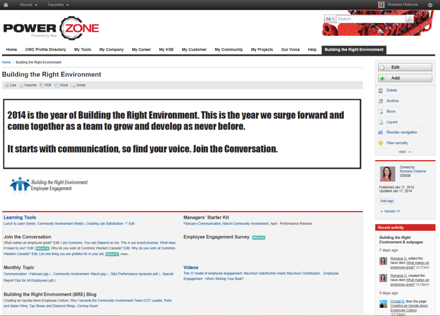
Task: Click the Monthly Topic heading
Action: [x=19, y=267]
